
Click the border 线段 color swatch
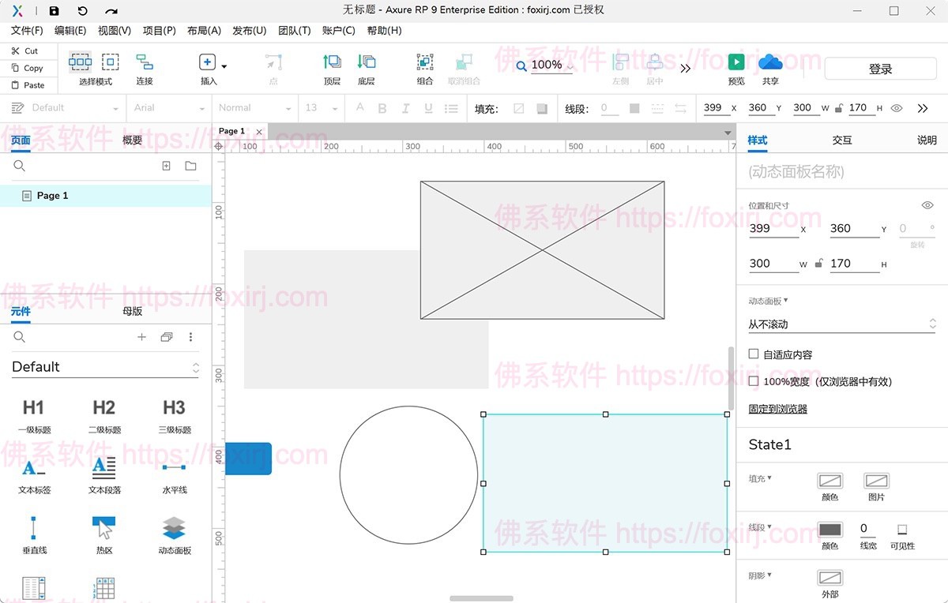[829, 529]
